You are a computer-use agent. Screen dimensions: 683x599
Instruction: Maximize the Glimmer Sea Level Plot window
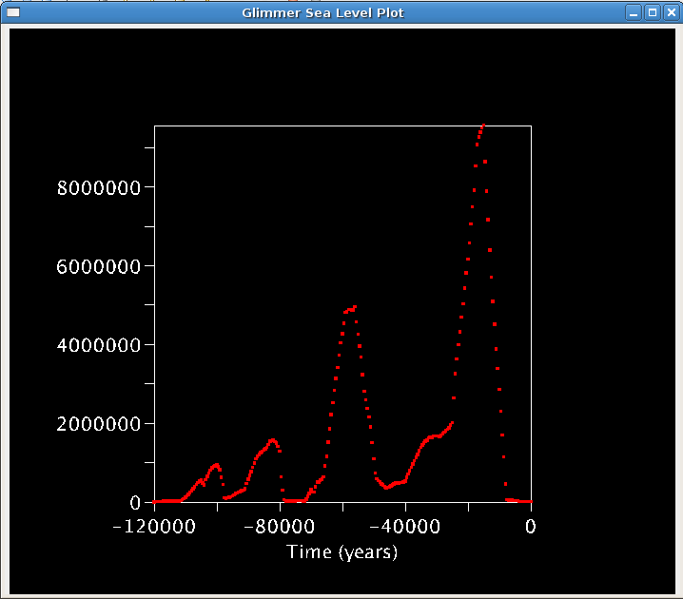coord(653,12)
